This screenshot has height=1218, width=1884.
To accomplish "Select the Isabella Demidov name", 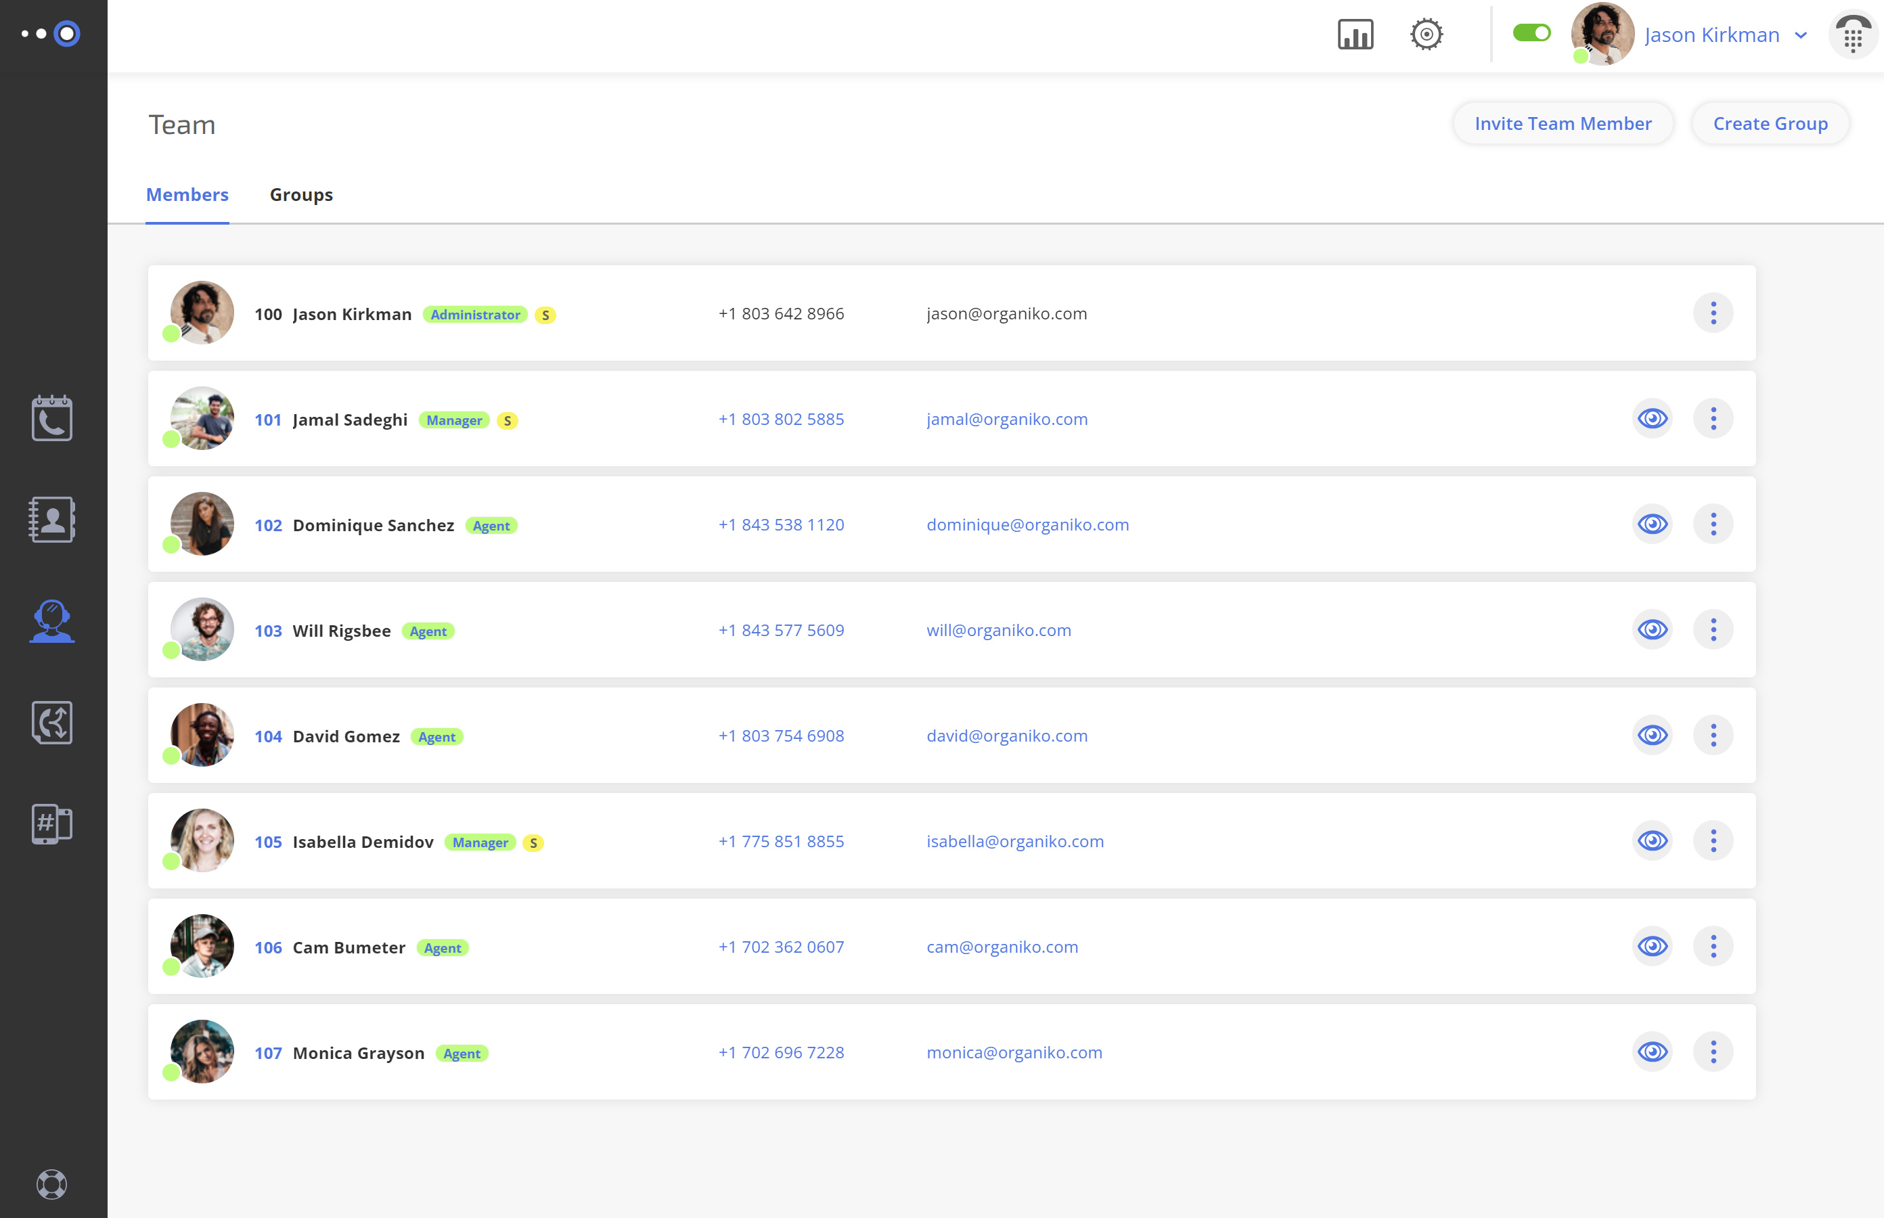I will point(363,842).
